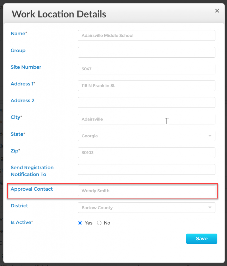227x266 pixels.
Task: Click the Address 1 input box
Action: click(146, 86)
